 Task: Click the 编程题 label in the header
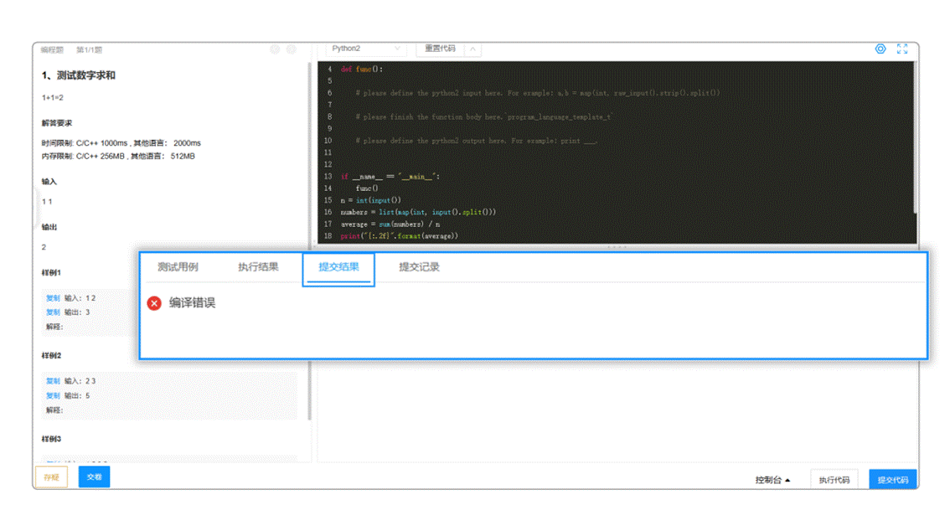pos(52,49)
